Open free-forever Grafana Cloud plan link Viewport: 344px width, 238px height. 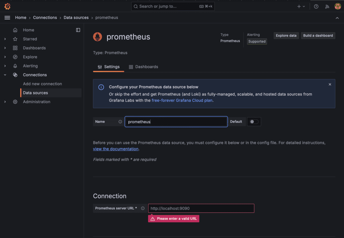(182, 100)
